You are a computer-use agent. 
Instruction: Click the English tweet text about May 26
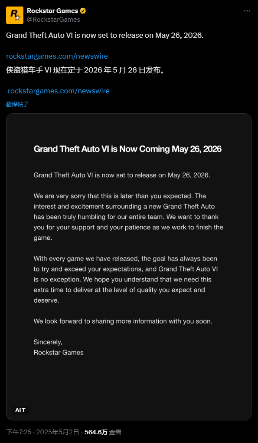tap(105, 36)
